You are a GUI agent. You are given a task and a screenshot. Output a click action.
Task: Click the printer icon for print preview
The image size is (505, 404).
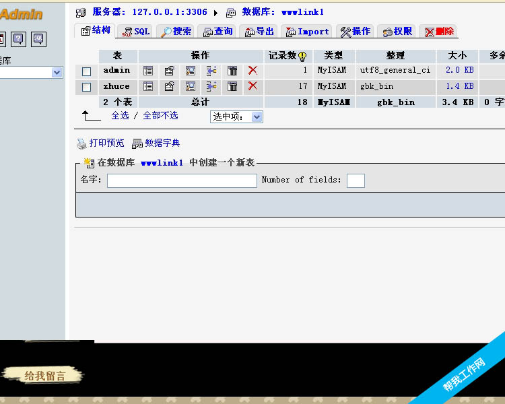coord(81,143)
